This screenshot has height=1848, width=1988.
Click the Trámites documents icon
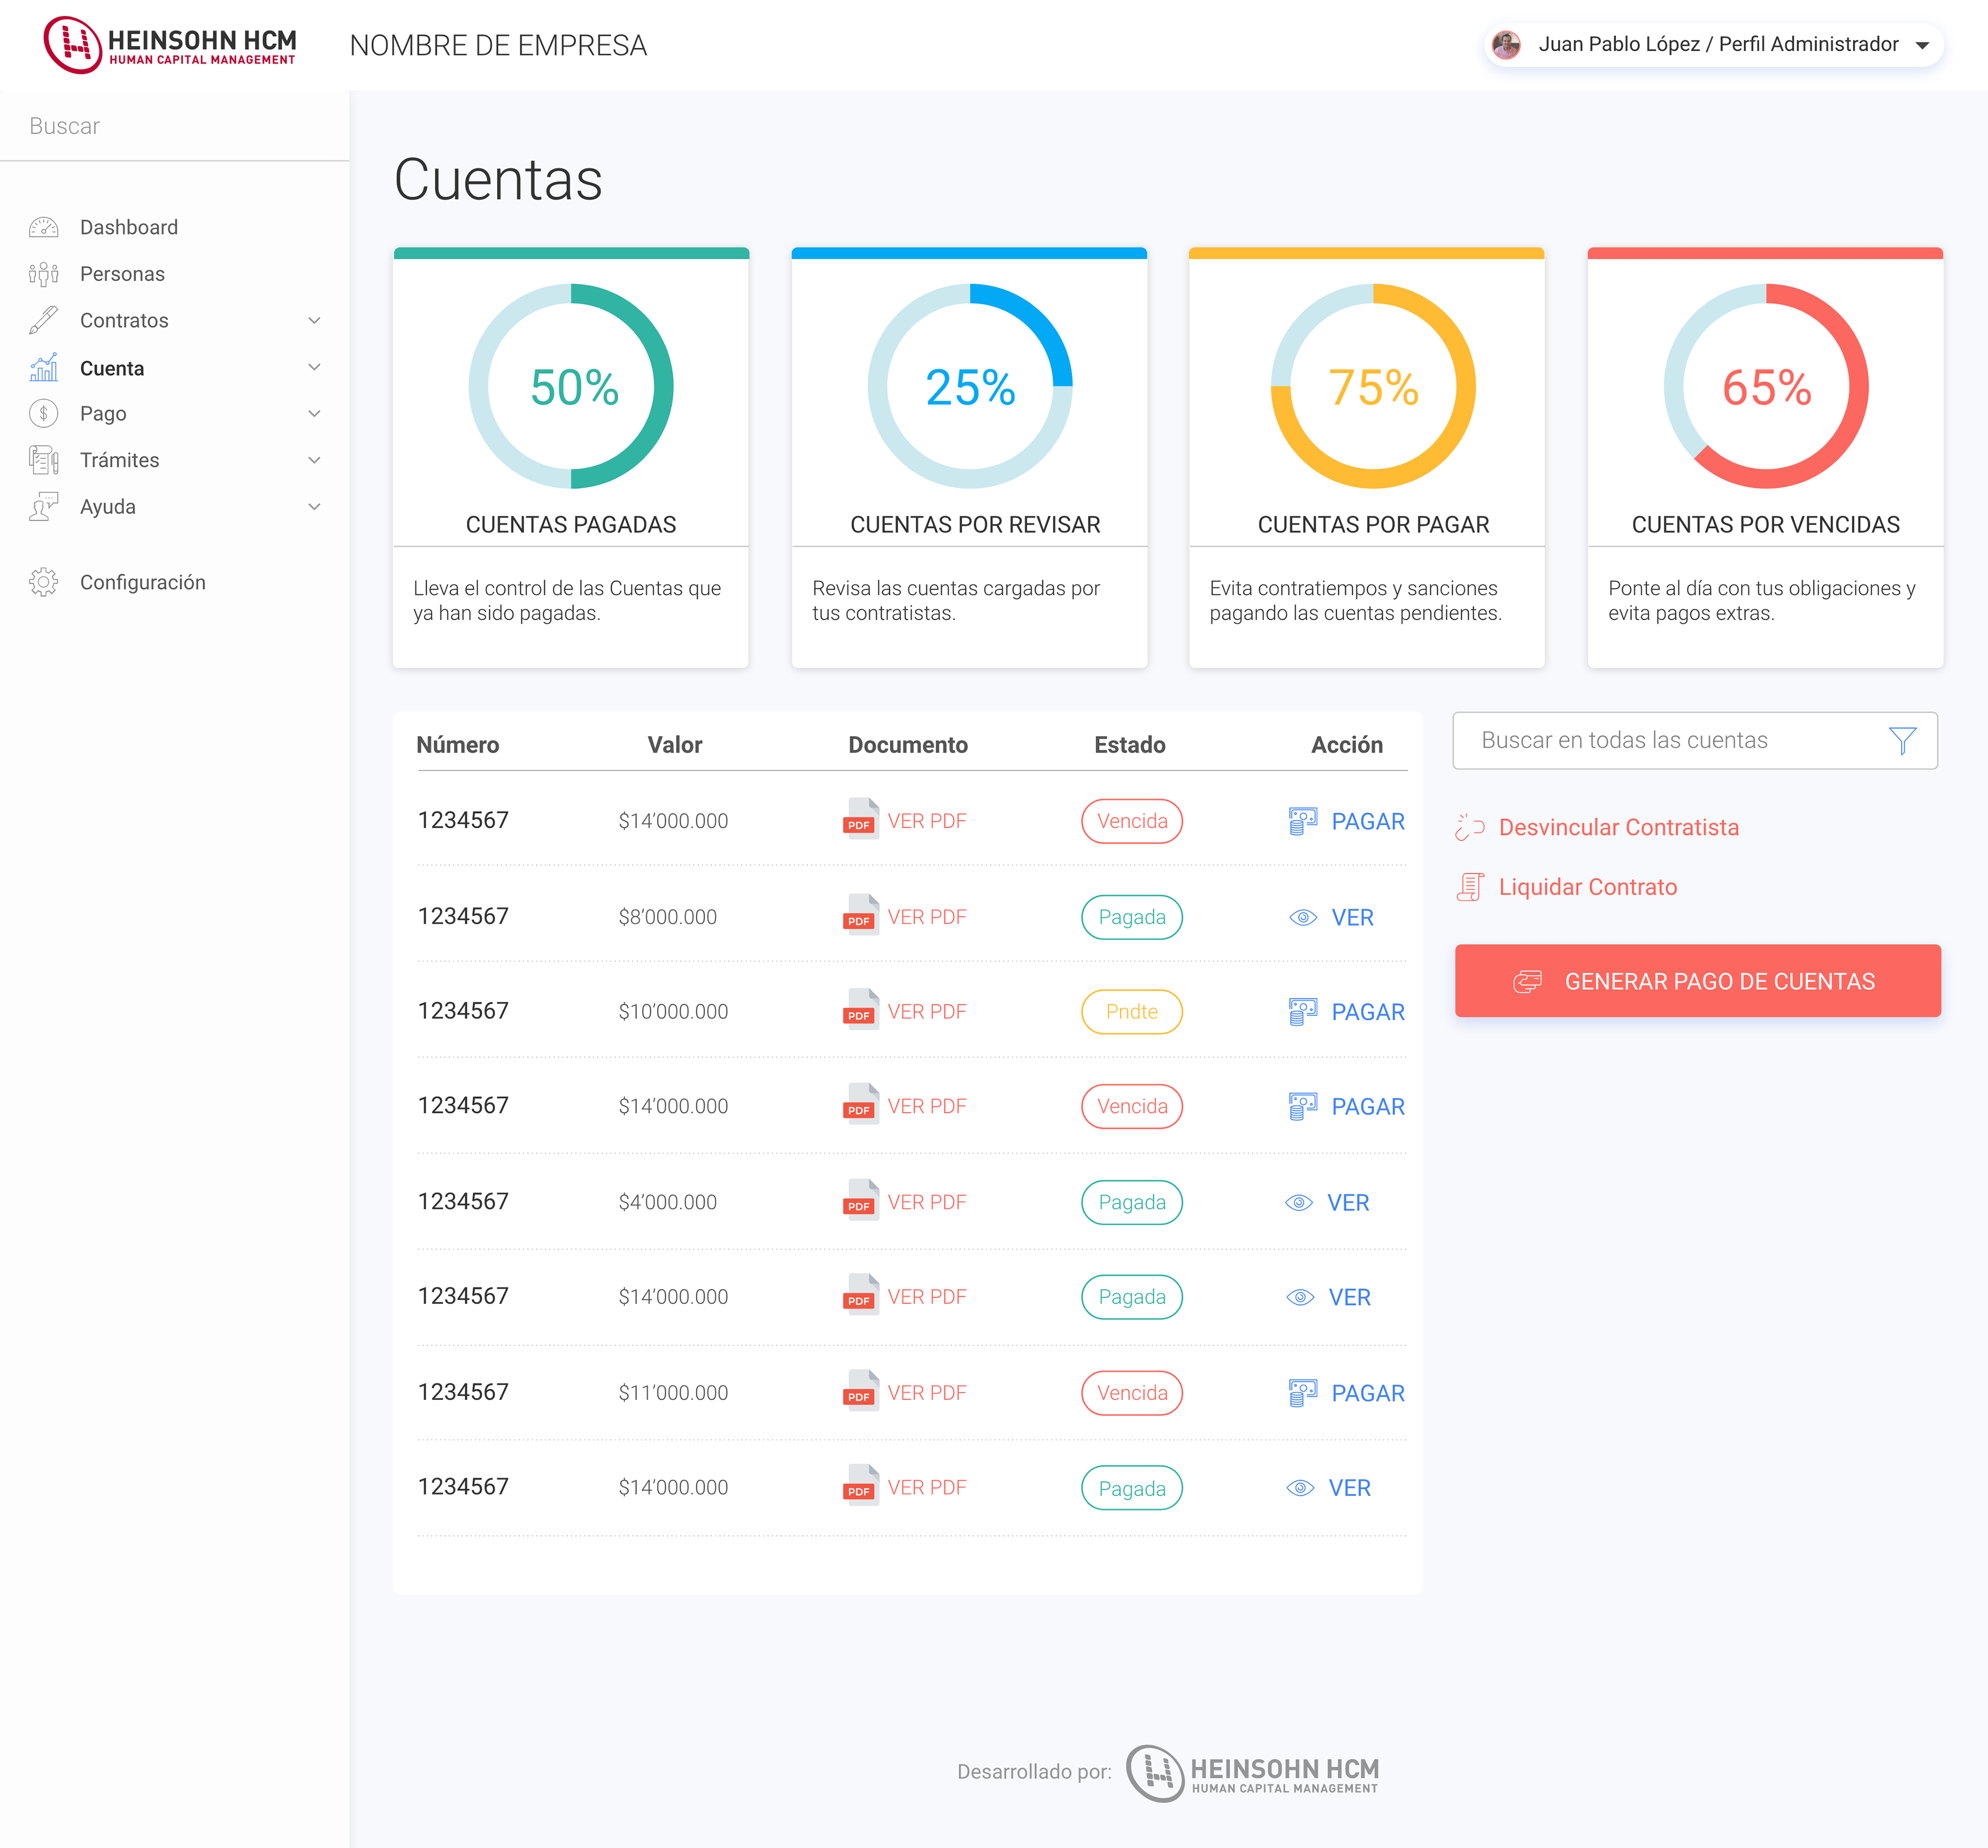point(43,460)
